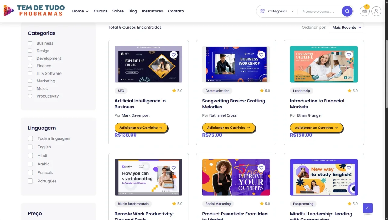Favorite the Songwriting Basics course heart icon

pos(261,55)
